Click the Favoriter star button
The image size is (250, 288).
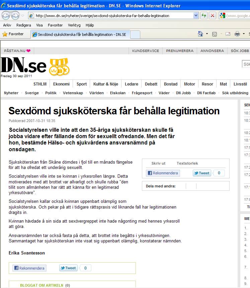(13, 34)
